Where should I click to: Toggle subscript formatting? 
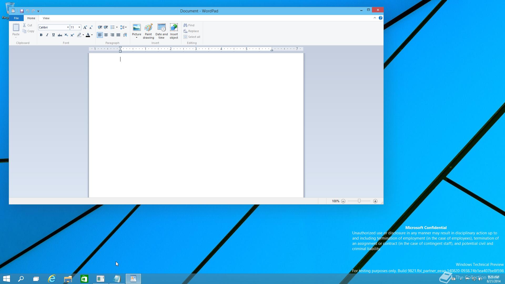pos(66,35)
